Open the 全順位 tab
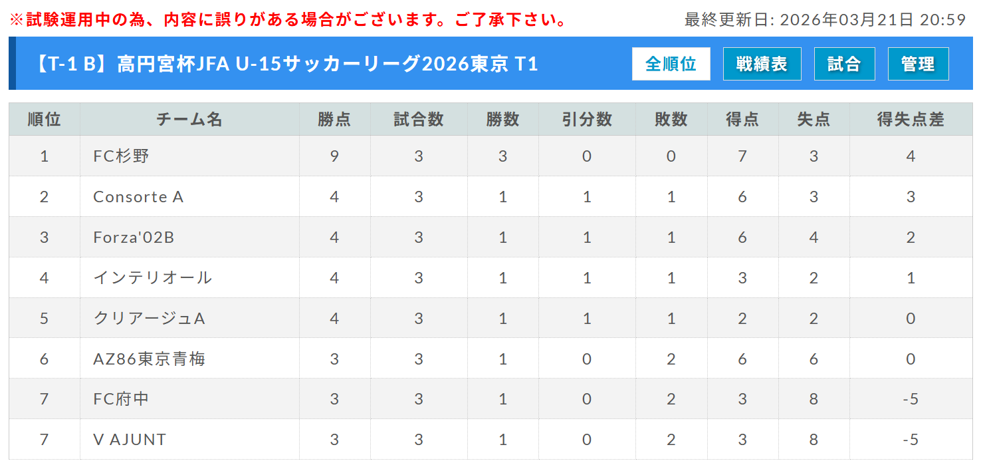Screen dimensions: 983x475 click(671, 64)
